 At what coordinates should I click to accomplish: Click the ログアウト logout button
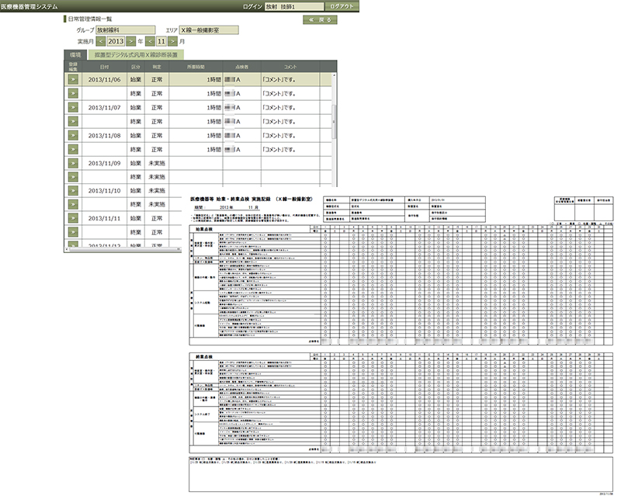click(x=342, y=7)
